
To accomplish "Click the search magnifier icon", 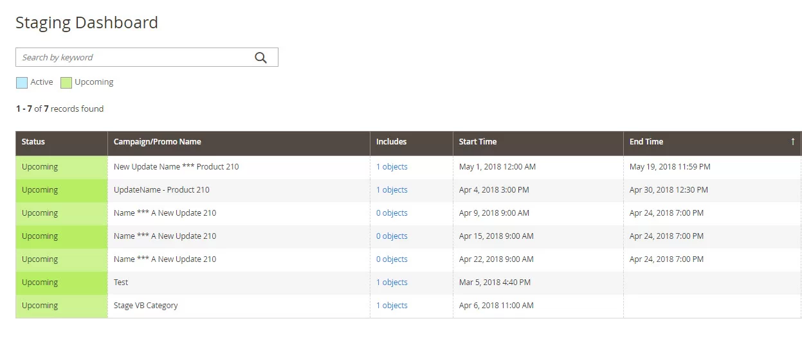I will coord(260,57).
